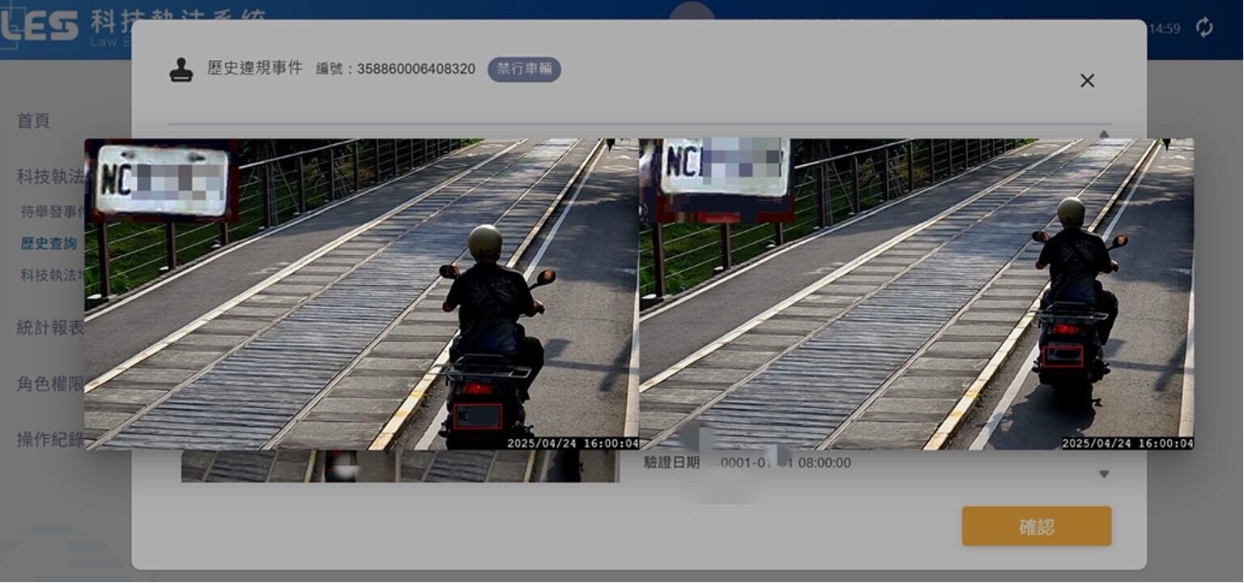Click the 驗證日期 date value field

point(786,463)
